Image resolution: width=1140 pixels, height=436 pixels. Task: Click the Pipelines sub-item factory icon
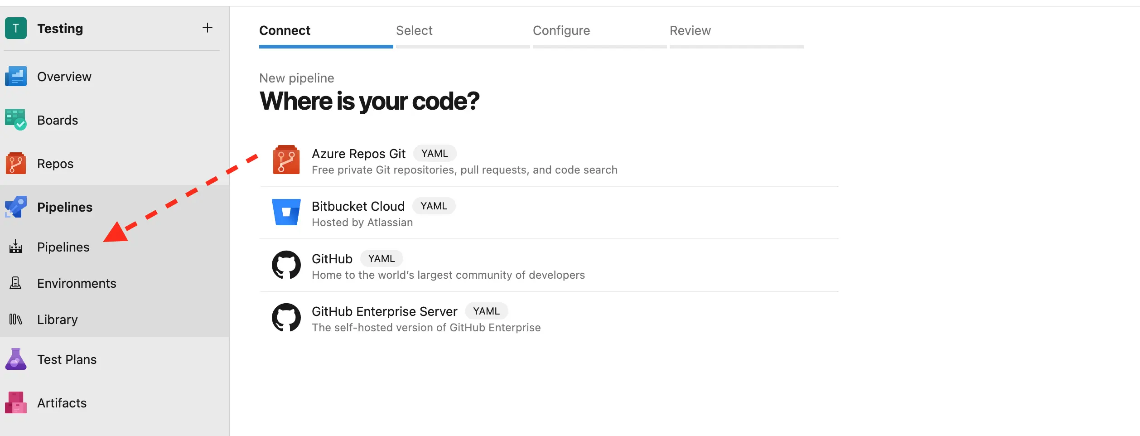[16, 247]
